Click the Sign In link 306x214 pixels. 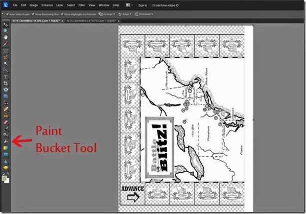coord(143,5)
